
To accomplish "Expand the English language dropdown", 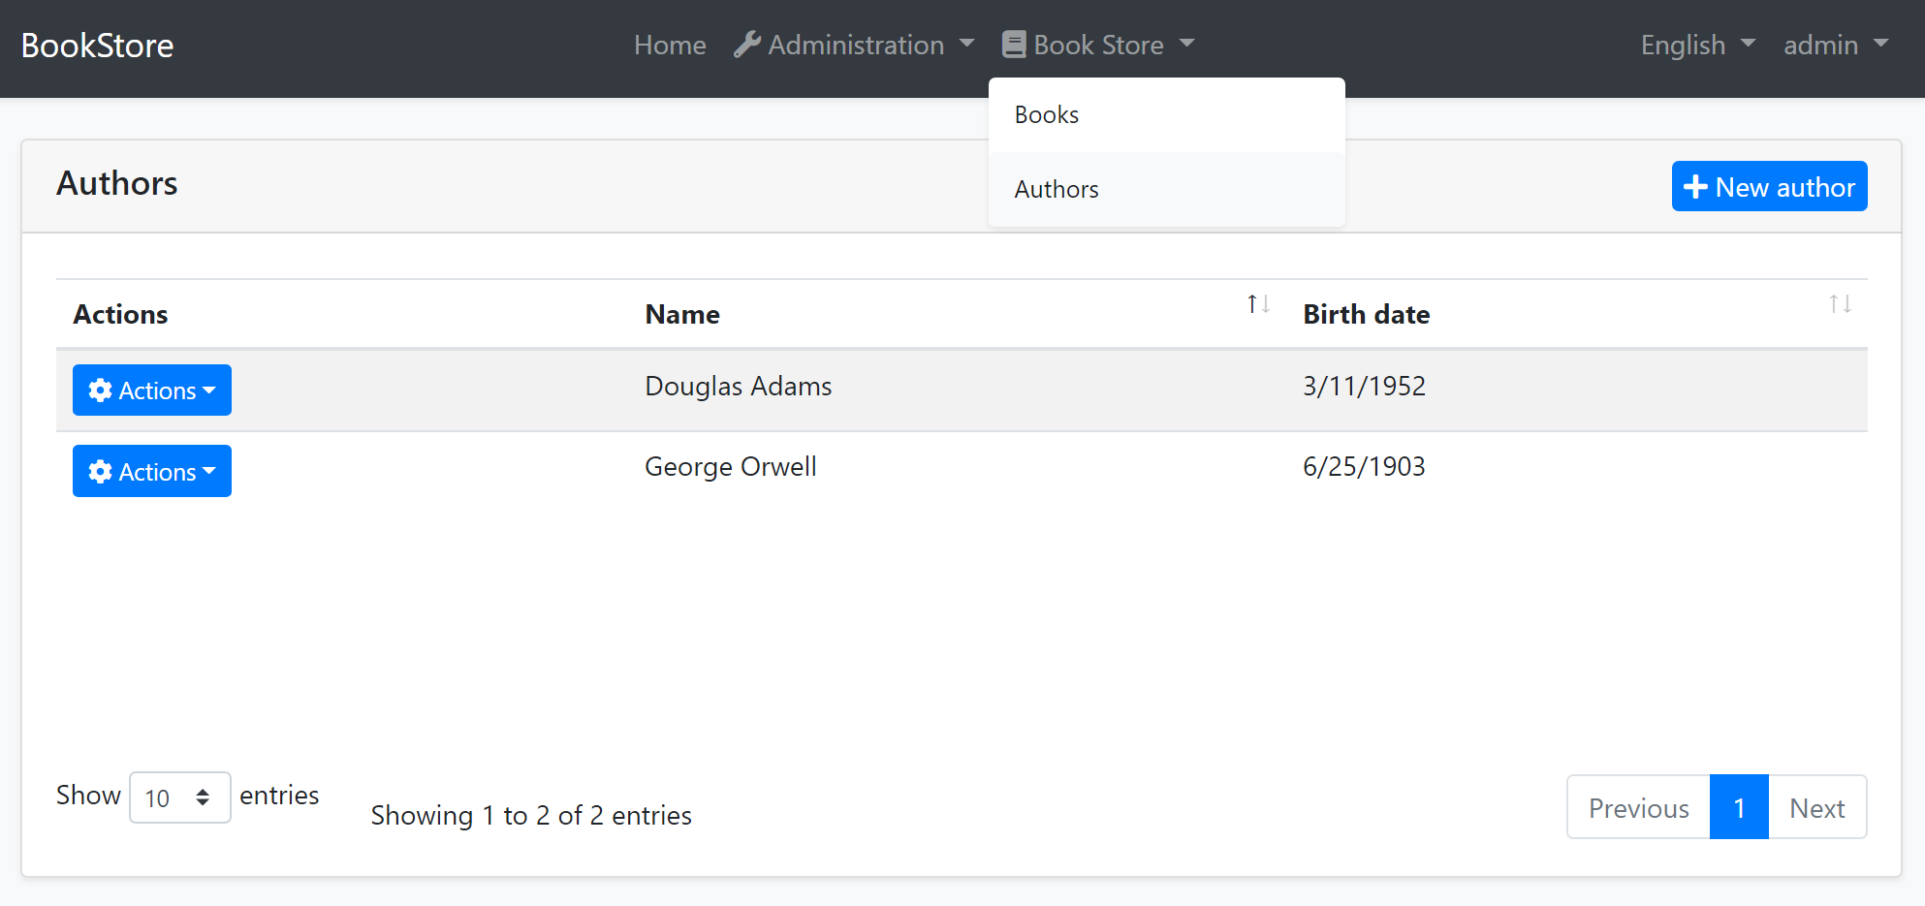I will pyautogui.click(x=1697, y=45).
